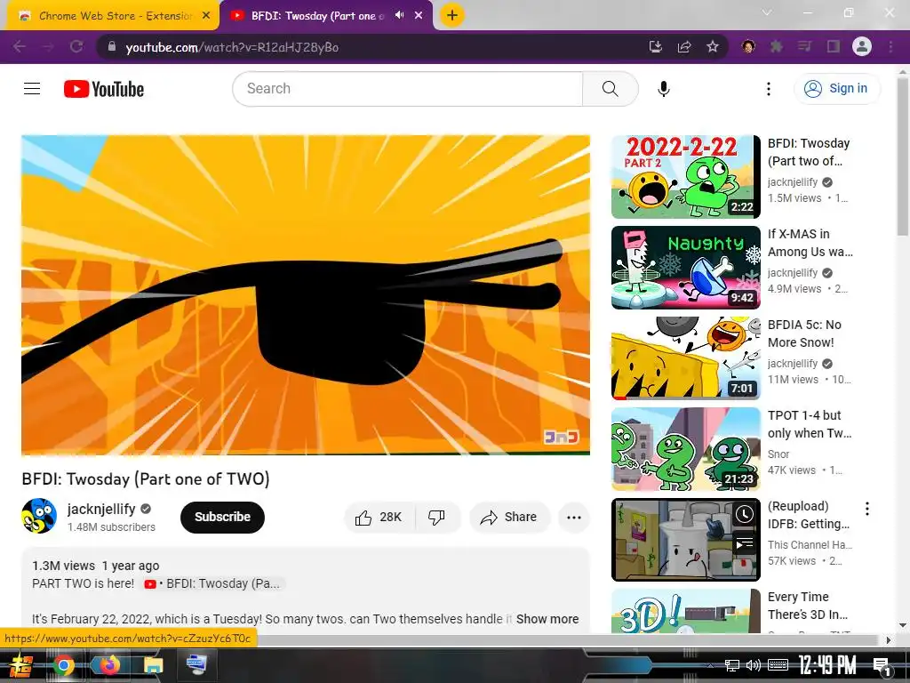Click horizontal scrollbar right arrow

click(889, 640)
